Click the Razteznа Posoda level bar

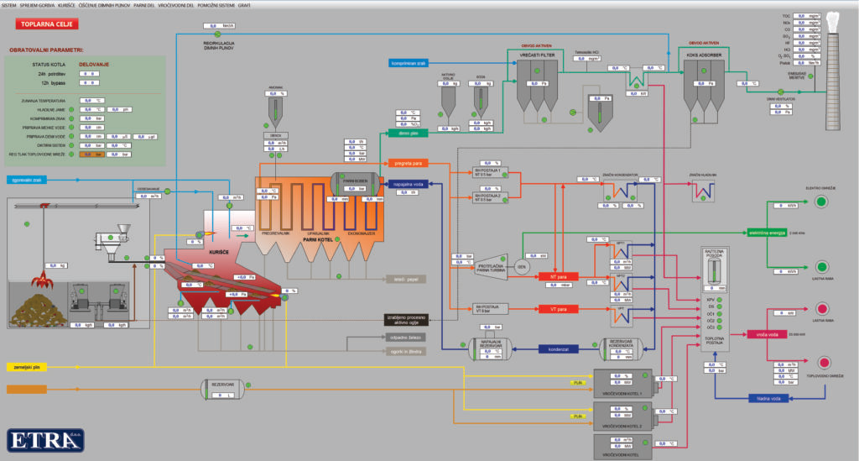click(715, 272)
